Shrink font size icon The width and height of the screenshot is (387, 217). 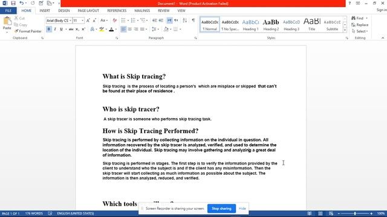coord(94,20)
